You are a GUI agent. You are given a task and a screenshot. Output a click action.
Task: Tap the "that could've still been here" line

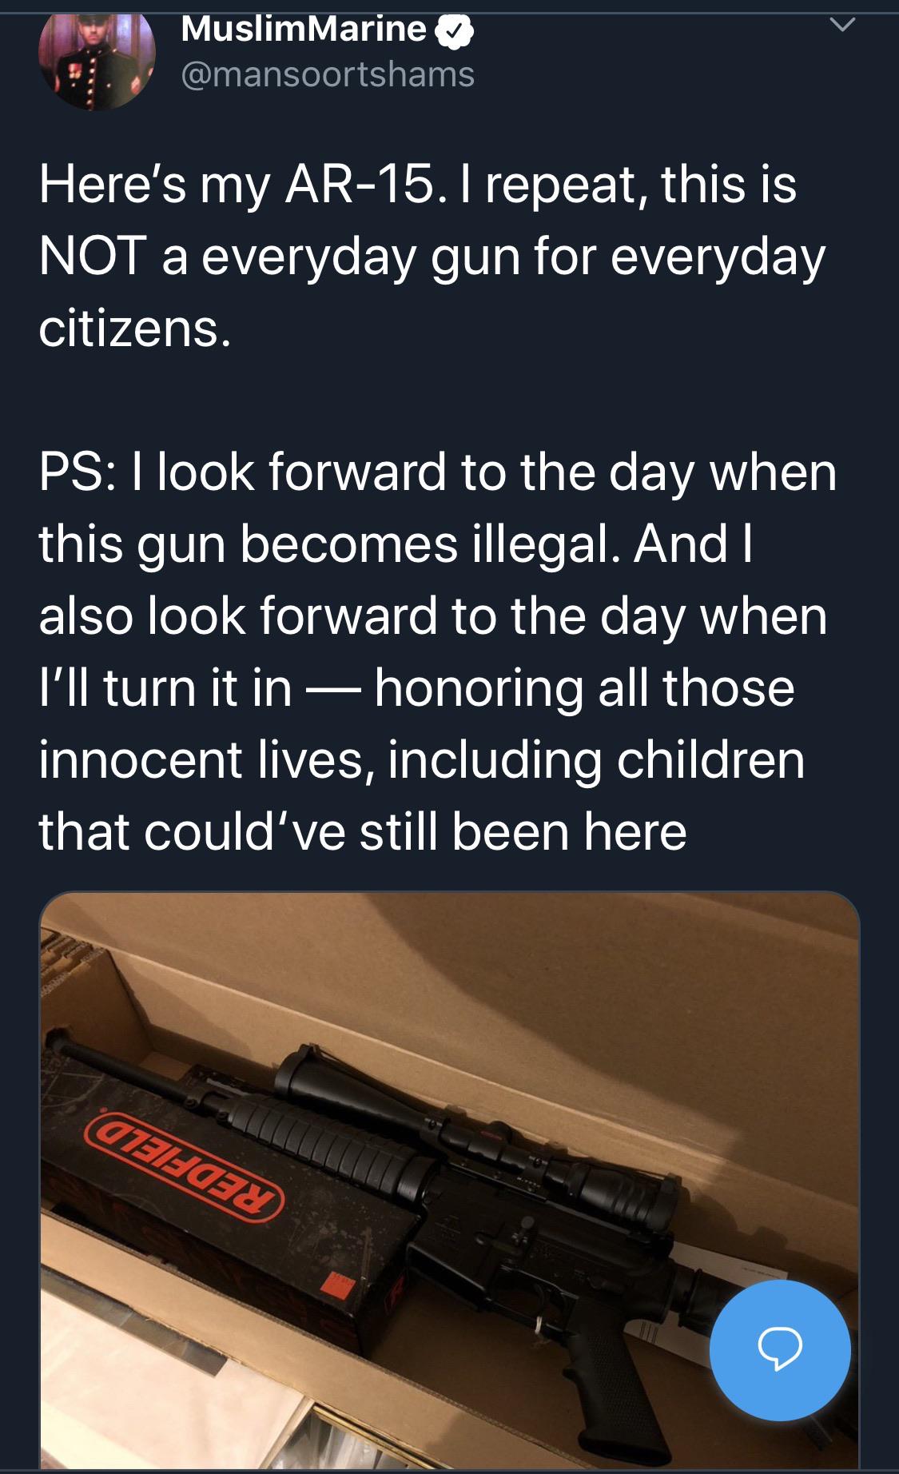coord(363,831)
